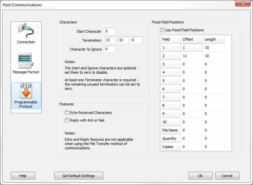Click the Start Character input field

coord(110,31)
